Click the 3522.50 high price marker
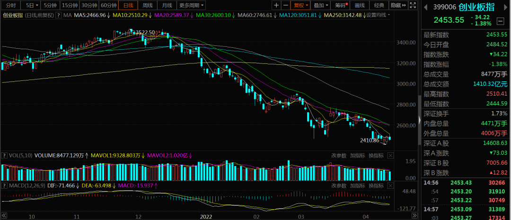The image size is (511, 220). click(145, 32)
